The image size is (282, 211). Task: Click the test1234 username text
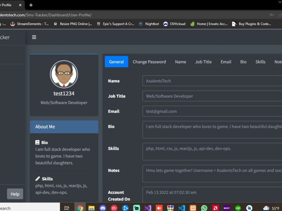pyautogui.click(x=64, y=94)
